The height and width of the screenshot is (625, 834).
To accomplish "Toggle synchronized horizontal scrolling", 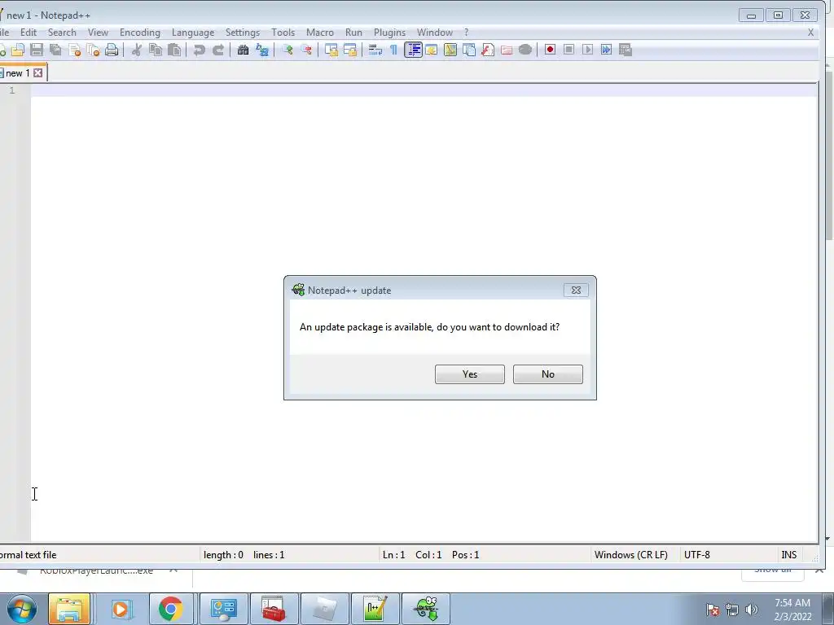I will [350, 50].
